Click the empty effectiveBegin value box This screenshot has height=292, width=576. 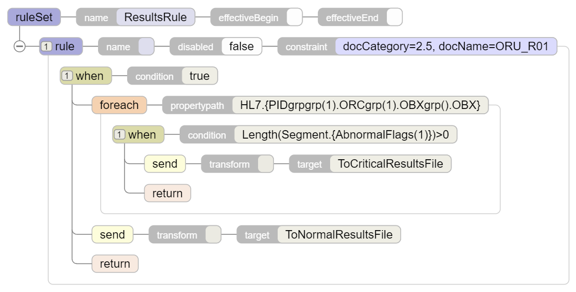pos(294,17)
